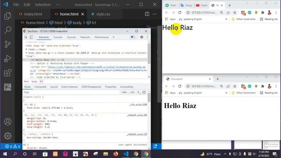Viewport: 281px width, 158px height.
Task: Open the _rfs.scss source link
Action: [x=138, y=104]
